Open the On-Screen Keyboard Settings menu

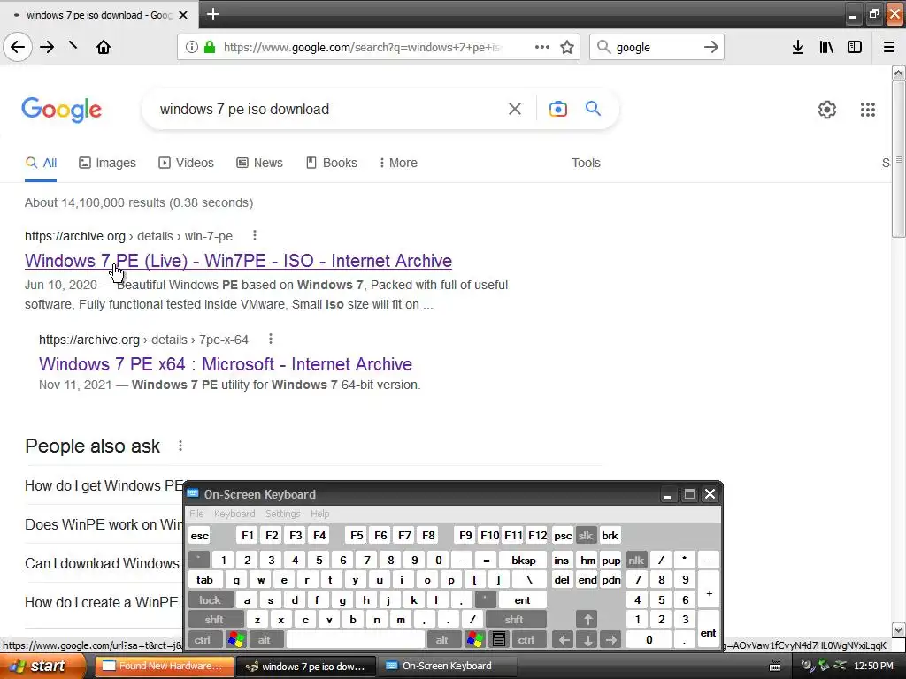coord(282,514)
